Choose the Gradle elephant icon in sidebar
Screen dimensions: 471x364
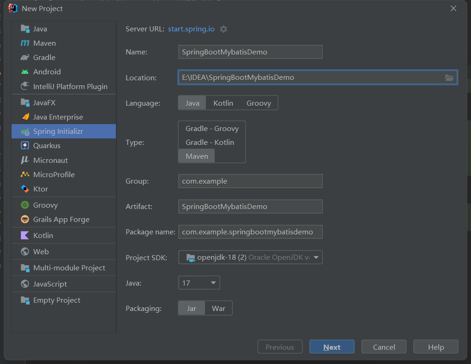(25, 58)
